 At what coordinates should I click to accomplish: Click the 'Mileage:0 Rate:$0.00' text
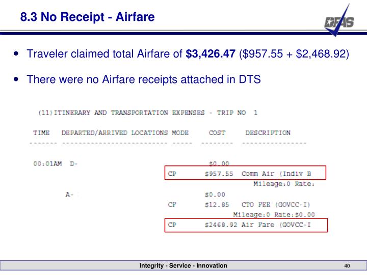coord(274,215)
